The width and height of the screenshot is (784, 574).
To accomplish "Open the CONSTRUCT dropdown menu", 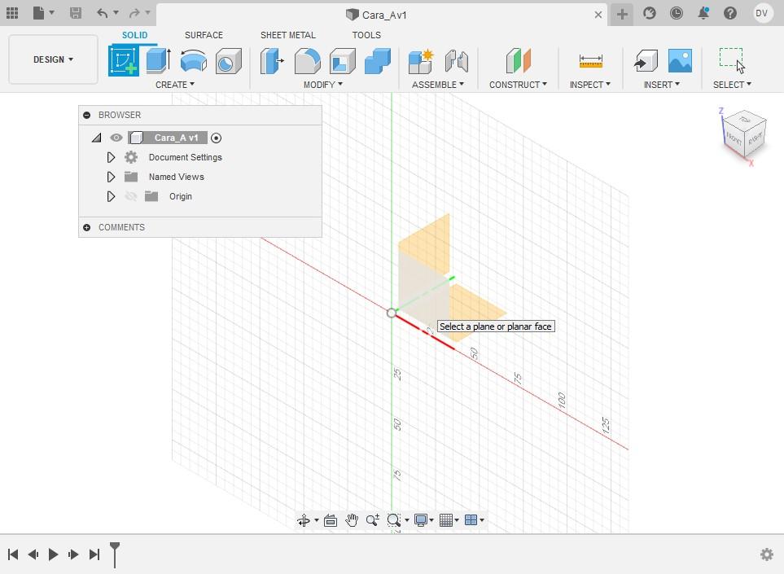I will click(518, 85).
